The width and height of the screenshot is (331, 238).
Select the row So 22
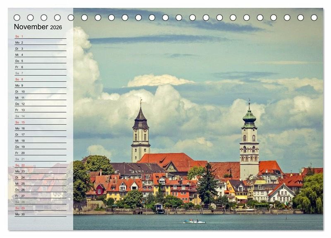(40, 165)
